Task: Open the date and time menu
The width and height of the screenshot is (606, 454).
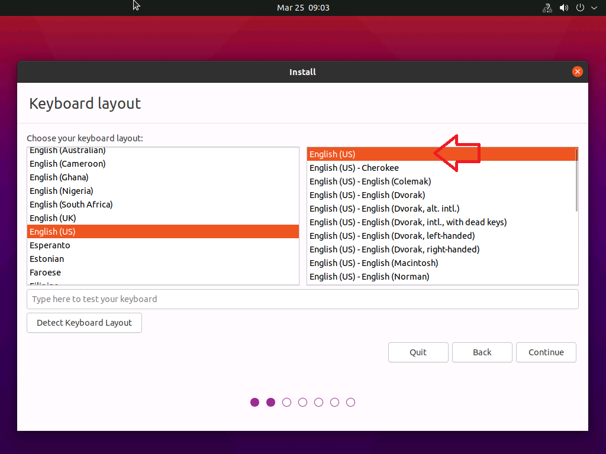Action: [303, 8]
